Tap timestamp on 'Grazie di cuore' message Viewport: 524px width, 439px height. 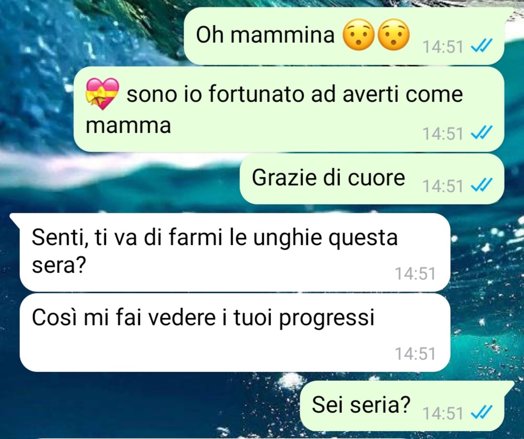coord(443,186)
